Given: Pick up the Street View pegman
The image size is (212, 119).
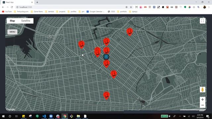Looking at the screenshot, I should pos(202,90).
